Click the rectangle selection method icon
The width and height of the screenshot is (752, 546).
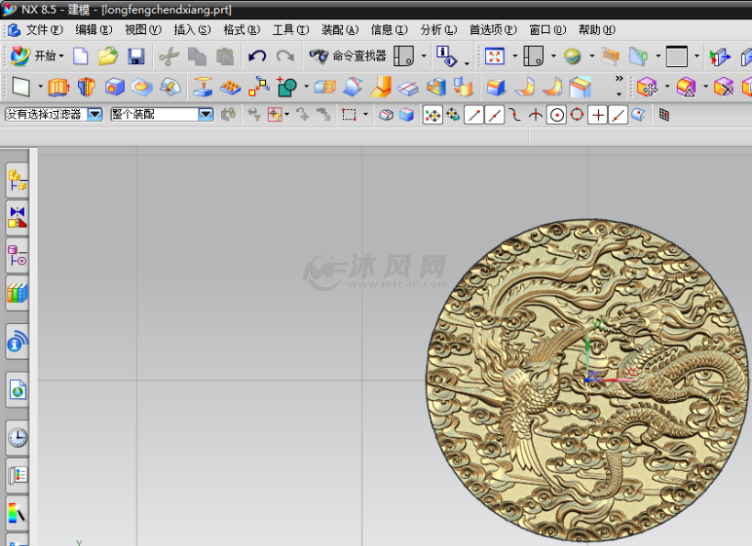click(348, 115)
